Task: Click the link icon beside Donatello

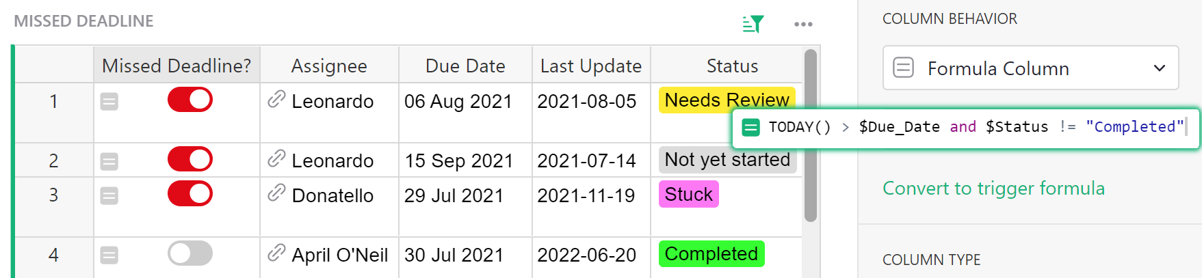Action: coord(276,195)
